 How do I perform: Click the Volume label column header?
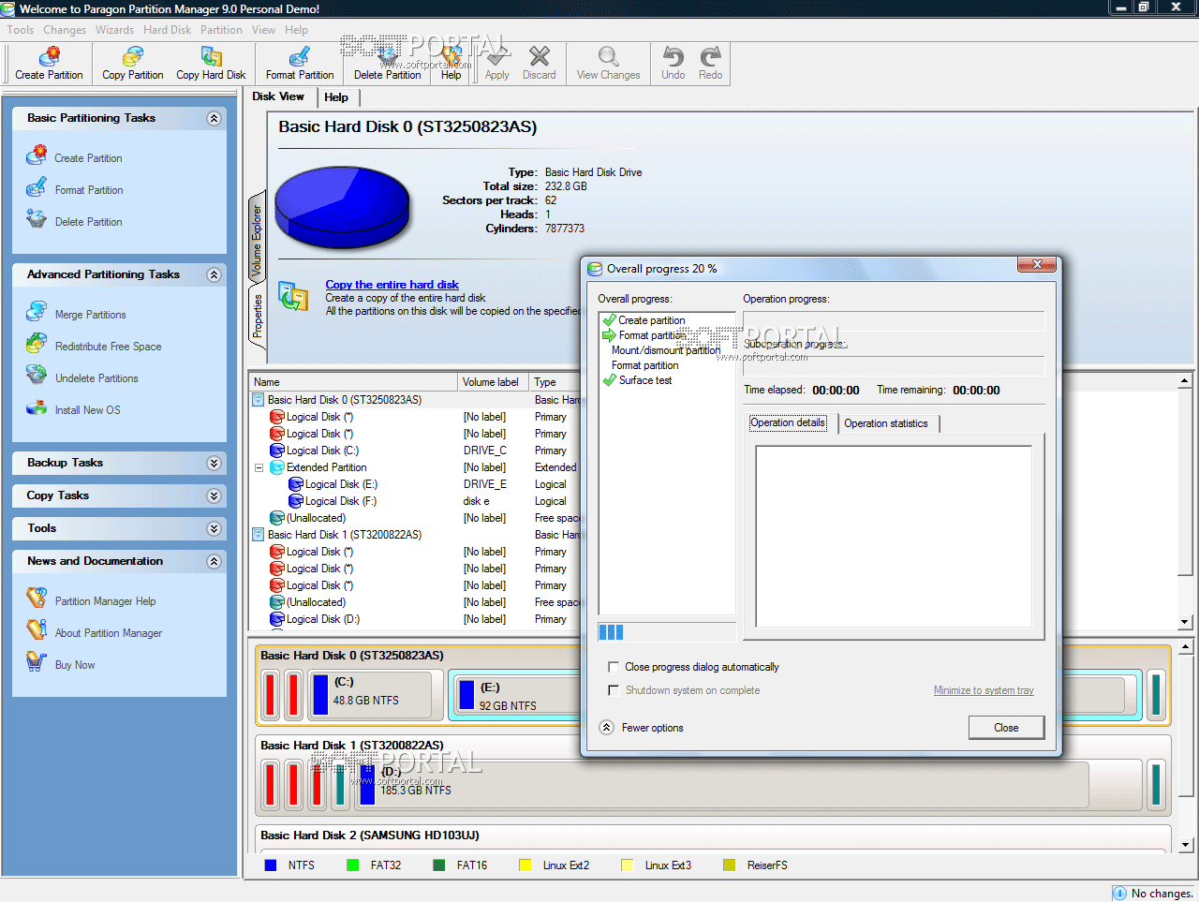point(493,382)
